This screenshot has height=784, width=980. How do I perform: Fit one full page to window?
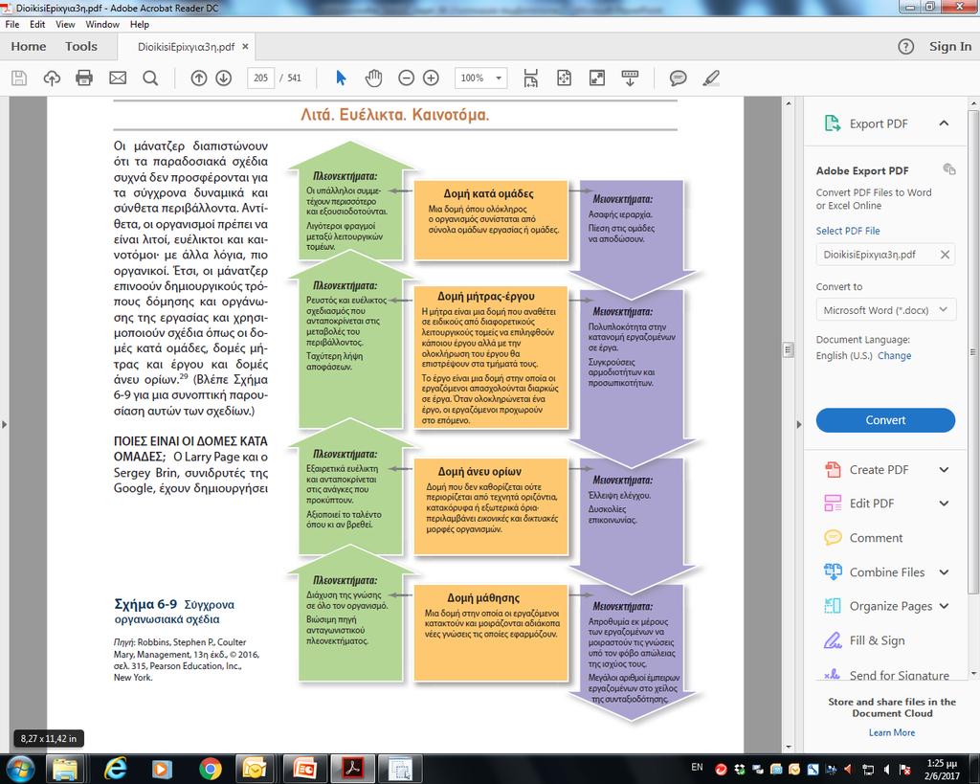tap(564, 78)
